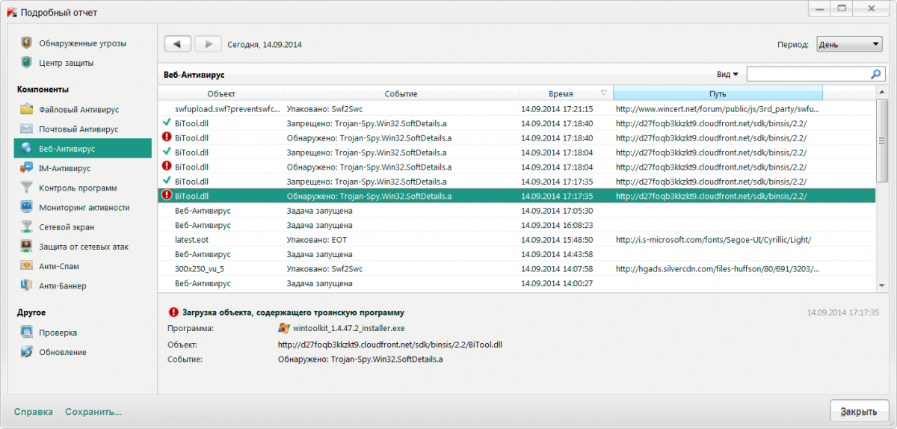
Task: Click the IM-Антивирус chat icon
Action: pyautogui.click(x=26, y=168)
